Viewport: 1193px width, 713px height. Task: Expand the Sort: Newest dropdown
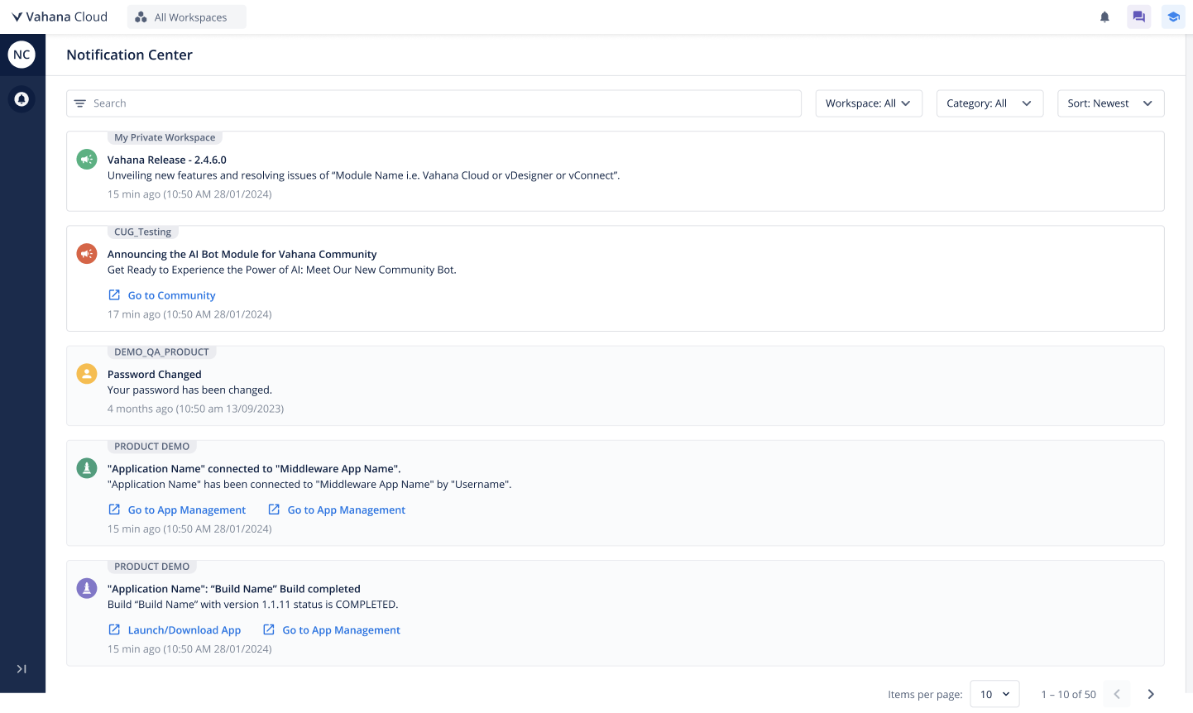1109,103
